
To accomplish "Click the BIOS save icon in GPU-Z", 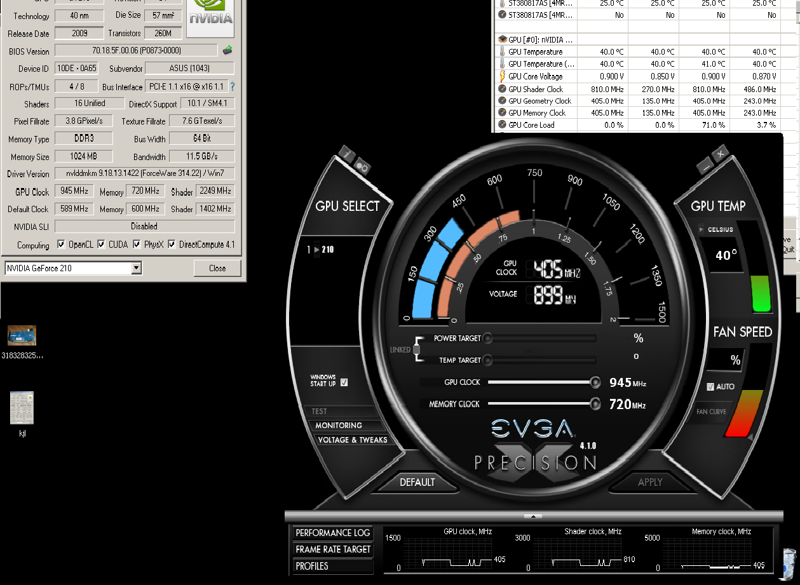I will click(227, 50).
